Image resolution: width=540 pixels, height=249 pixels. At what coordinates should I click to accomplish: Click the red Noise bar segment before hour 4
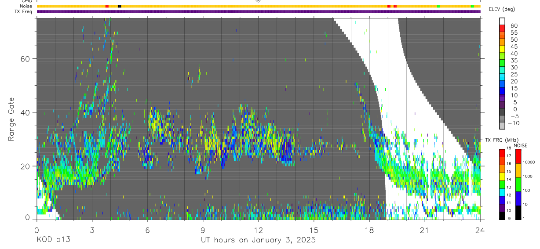tap(107, 6)
